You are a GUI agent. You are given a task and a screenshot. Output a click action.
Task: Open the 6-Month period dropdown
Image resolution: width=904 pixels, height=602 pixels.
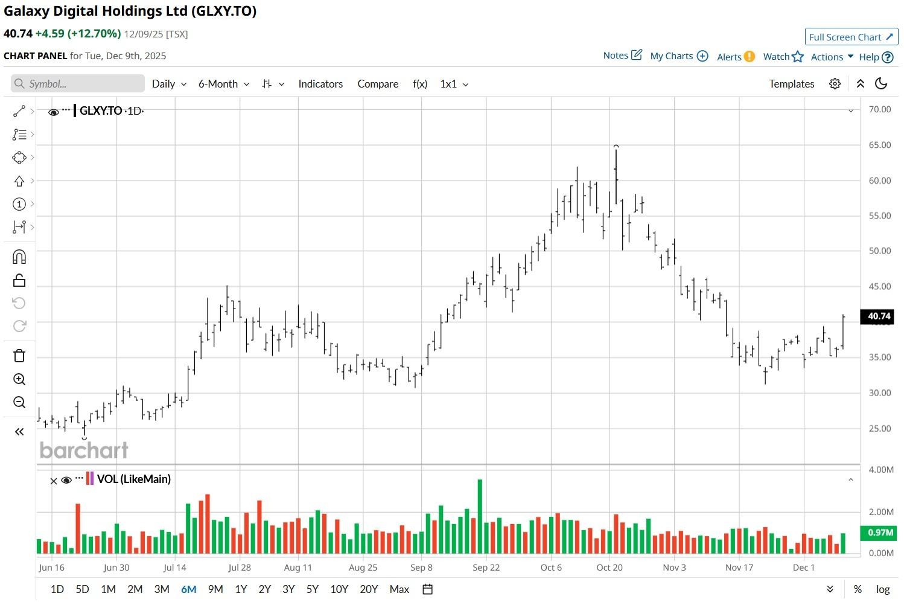pos(224,84)
